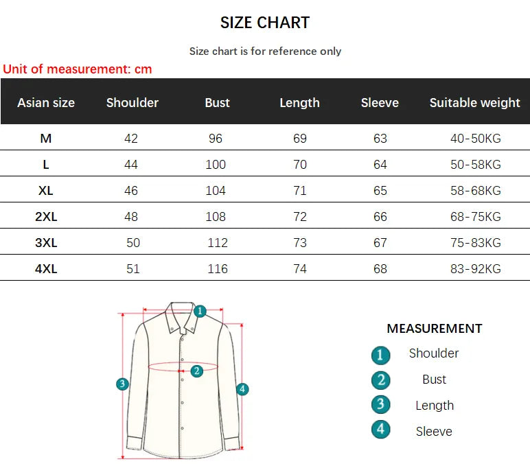Select the number 4 circle beside the Sleeve legend

380,430
